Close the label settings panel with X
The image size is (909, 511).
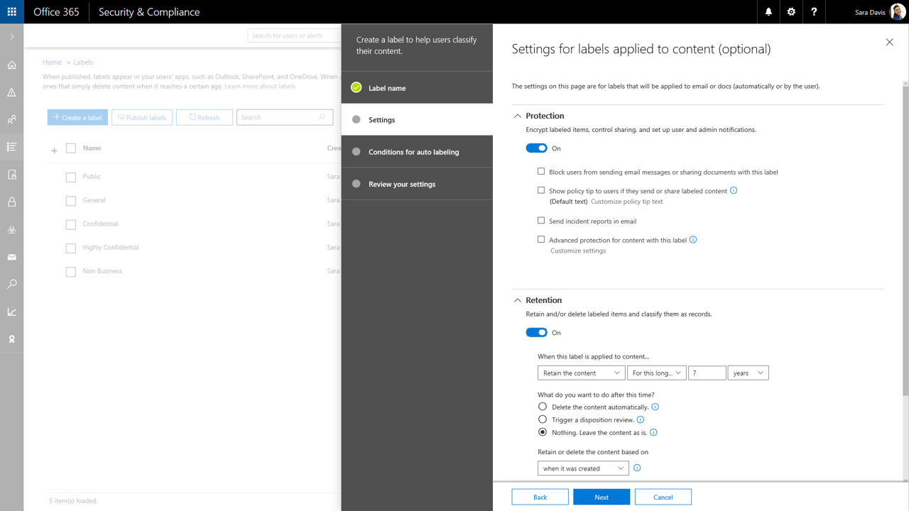(889, 43)
